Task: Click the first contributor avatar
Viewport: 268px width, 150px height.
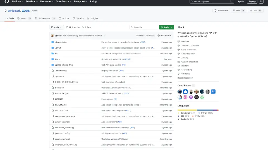Action: point(180,91)
